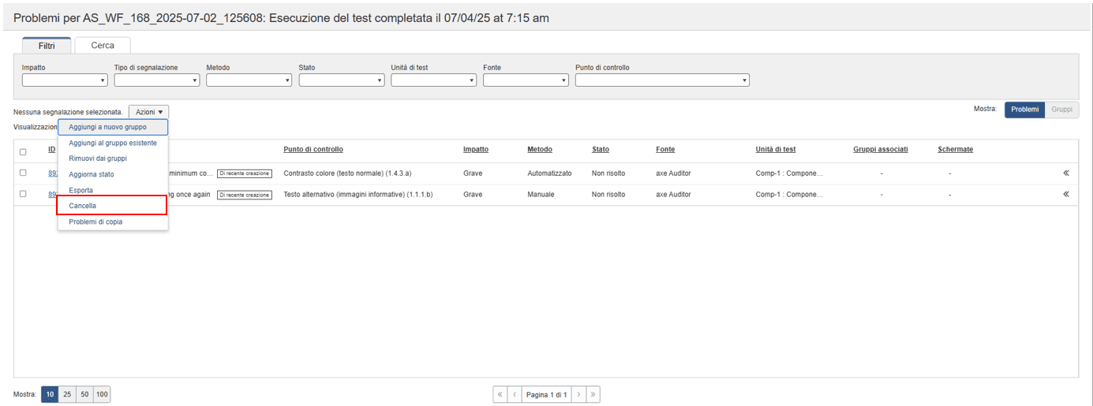Click the last page double-chevron icon

593,394
